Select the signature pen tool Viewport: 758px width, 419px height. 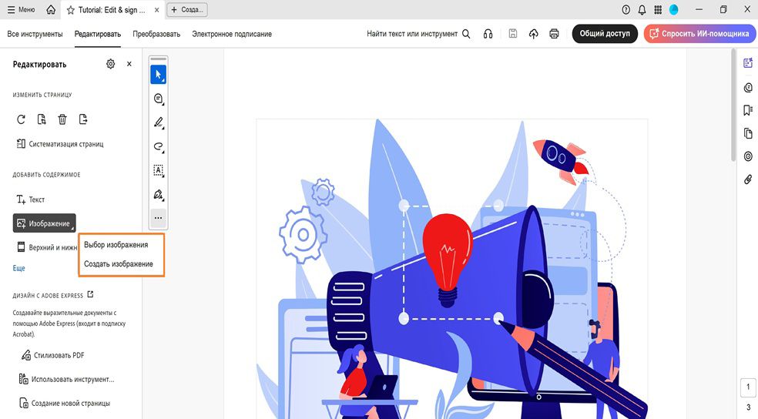(x=159, y=194)
